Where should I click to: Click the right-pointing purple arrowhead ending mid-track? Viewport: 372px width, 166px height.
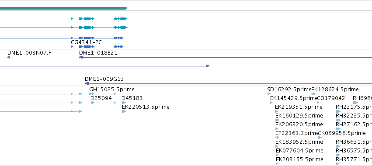click(208, 66)
